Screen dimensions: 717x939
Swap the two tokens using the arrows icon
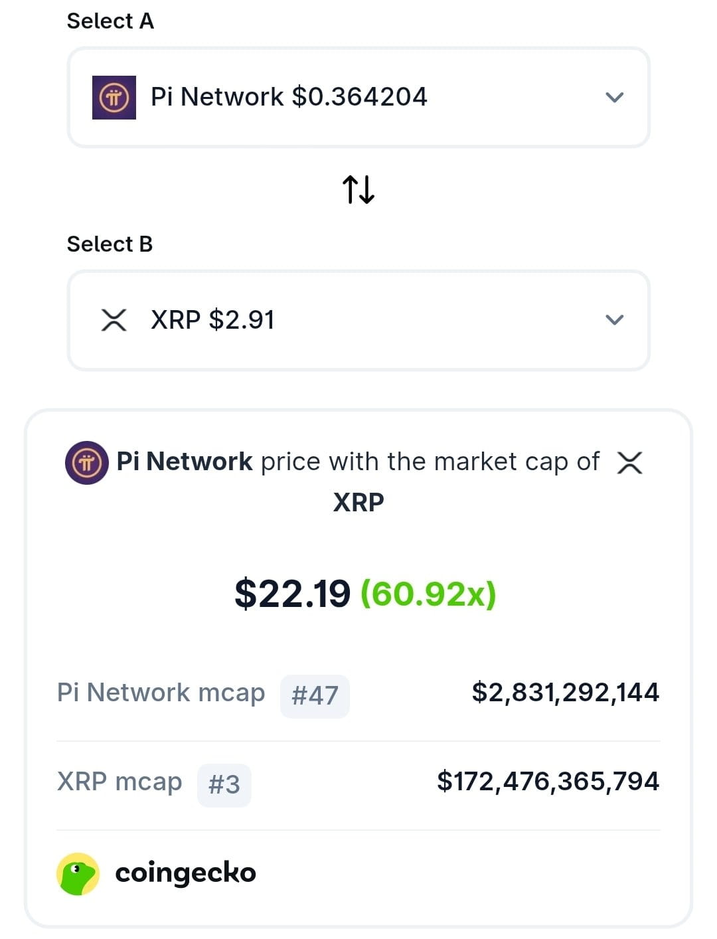click(x=358, y=191)
